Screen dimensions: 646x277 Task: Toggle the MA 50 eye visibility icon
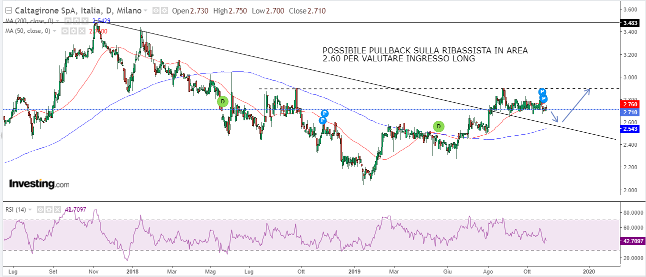[x=64, y=31]
